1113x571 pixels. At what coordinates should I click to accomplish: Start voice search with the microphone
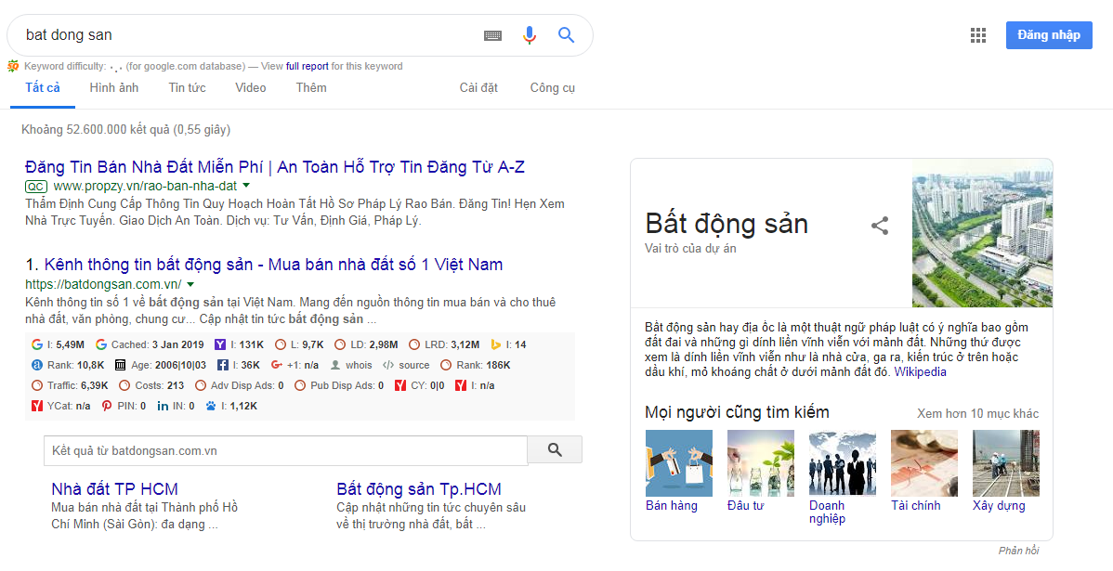click(x=530, y=34)
